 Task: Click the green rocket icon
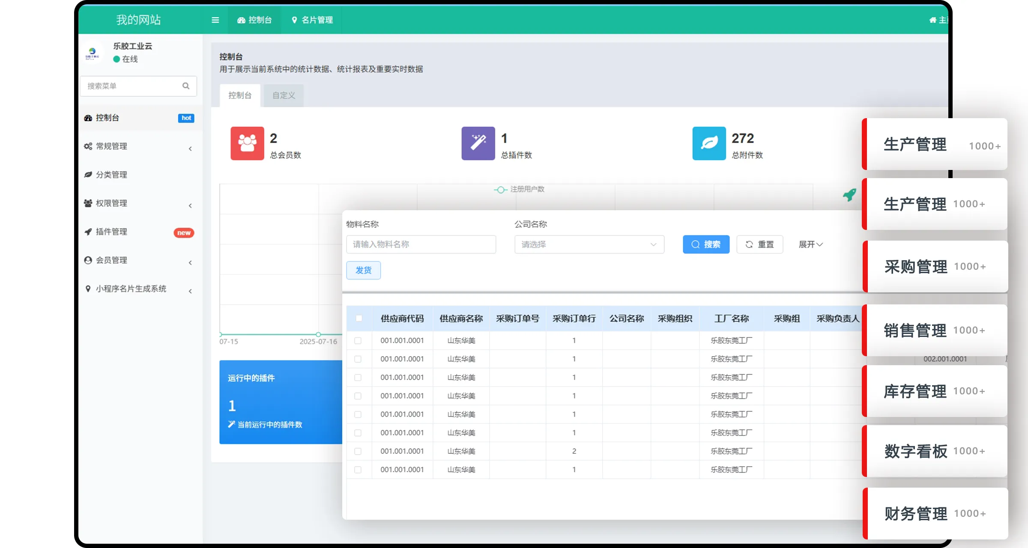tap(849, 195)
